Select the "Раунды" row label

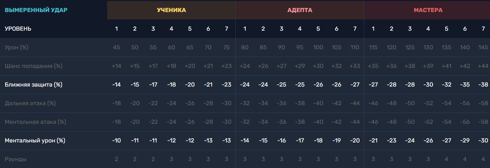(x=15, y=159)
